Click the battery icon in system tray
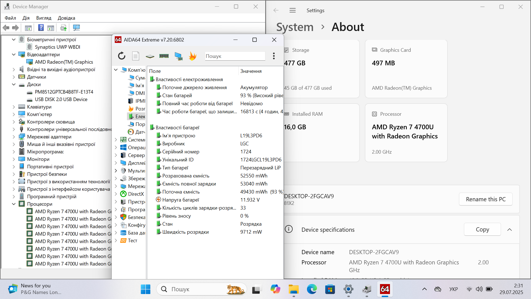Viewport: 531px width, 299px height. pos(489,289)
